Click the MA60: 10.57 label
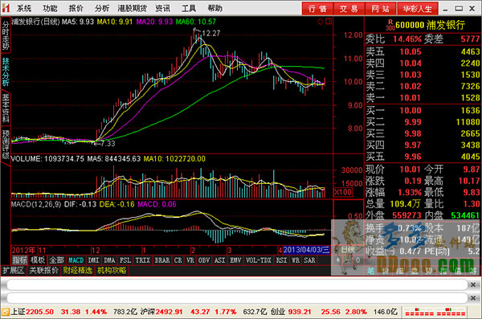Screen dimensions: 482x319 pos(196,22)
